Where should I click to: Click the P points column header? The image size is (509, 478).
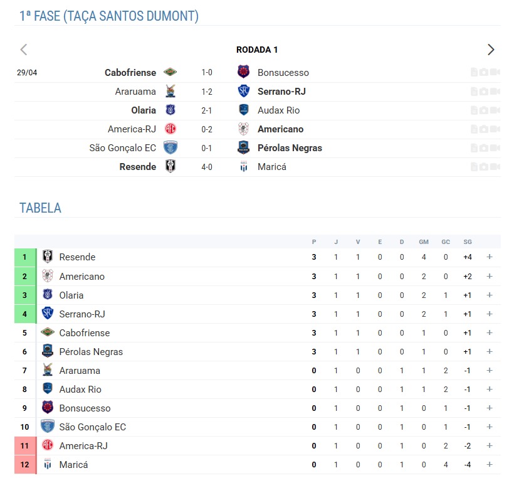pos(314,242)
